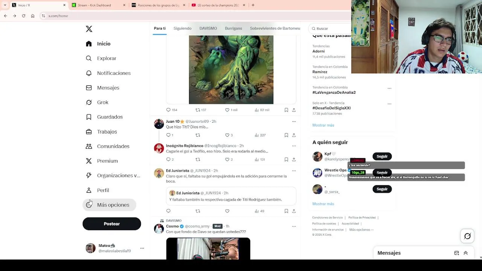Image resolution: width=482 pixels, height=271 pixels.
Task: Expand the Mensajes drawer
Action: 465,253
